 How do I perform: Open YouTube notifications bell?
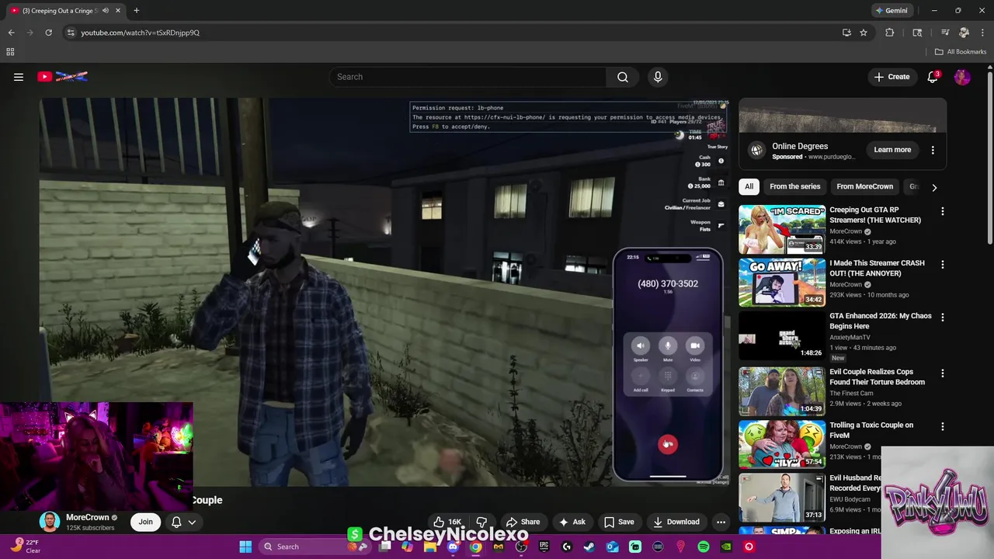point(933,77)
